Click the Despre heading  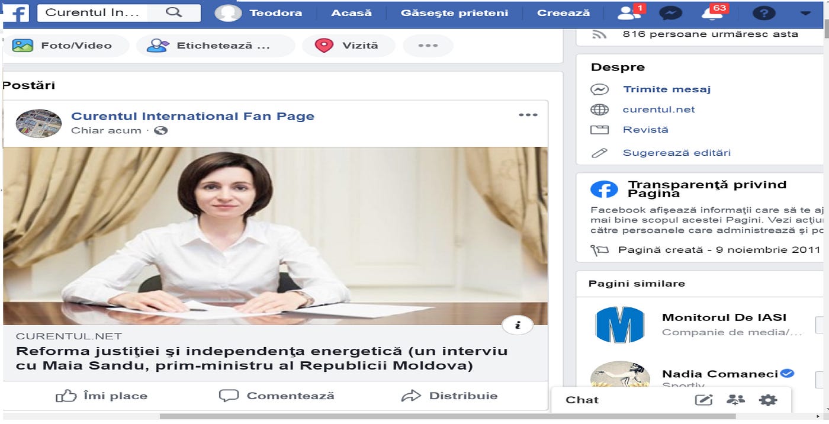click(x=618, y=68)
